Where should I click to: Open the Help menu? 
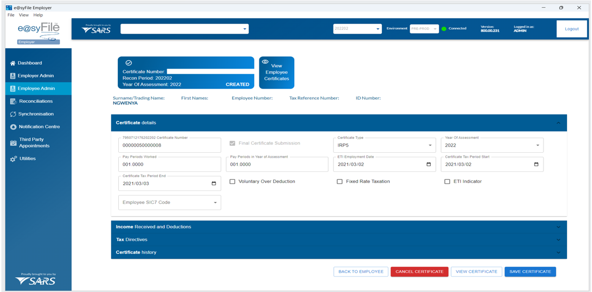point(38,15)
